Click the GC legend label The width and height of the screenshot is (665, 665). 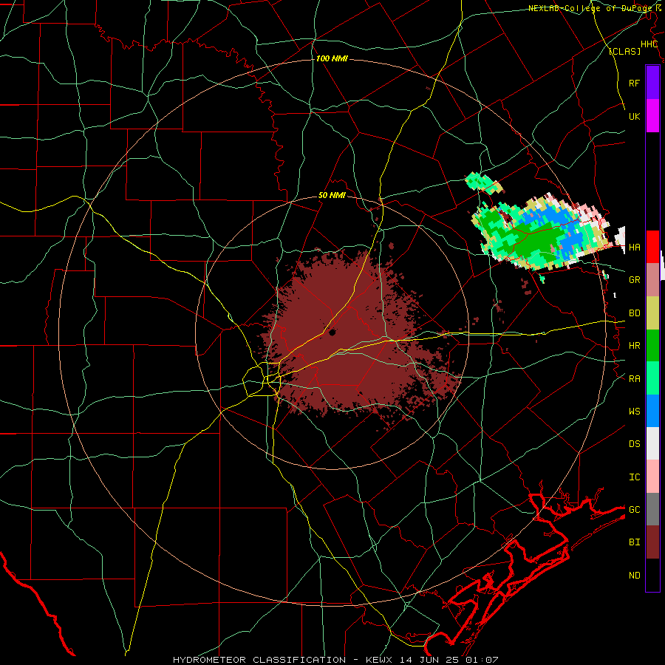(634, 510)
